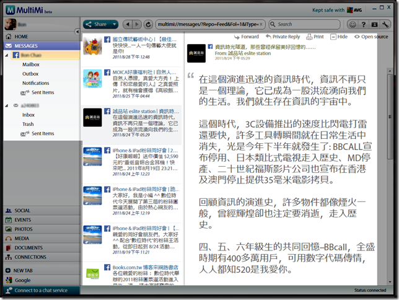Collapse the Facebook account tree
This screenshot has height=300, width=399.
point(7,55)
